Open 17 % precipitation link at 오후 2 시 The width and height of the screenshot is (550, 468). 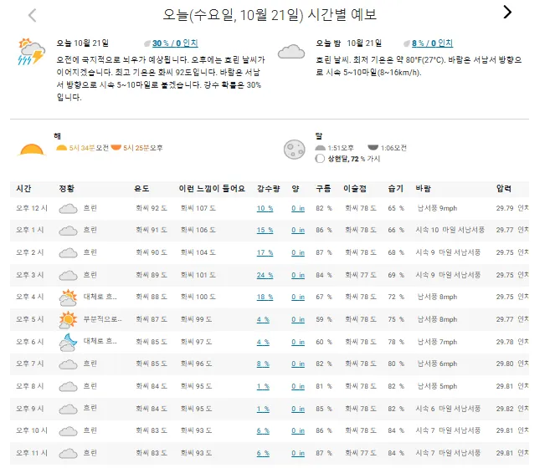click(265, 252)
